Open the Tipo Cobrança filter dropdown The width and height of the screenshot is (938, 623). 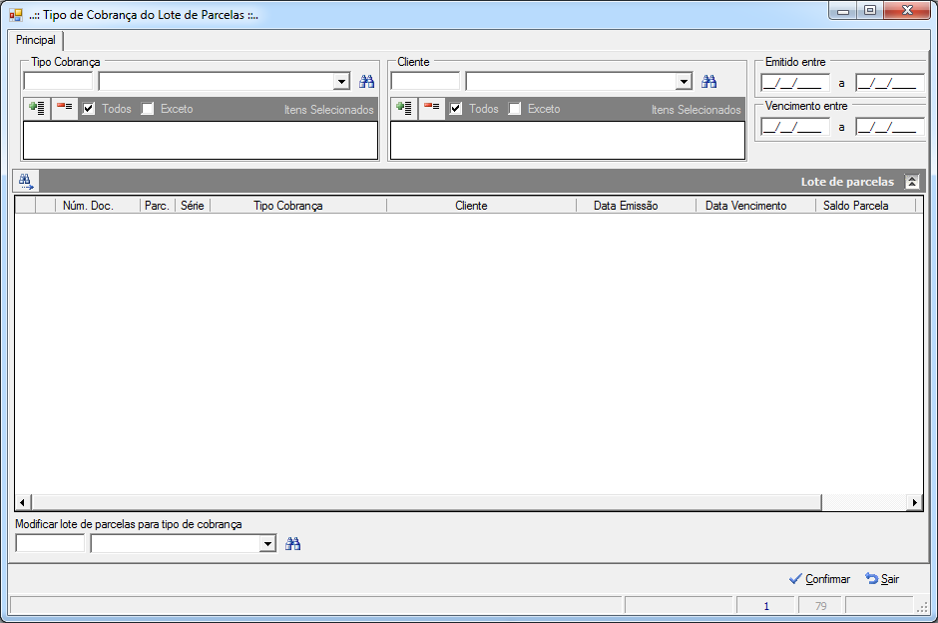tap(341, 81)
